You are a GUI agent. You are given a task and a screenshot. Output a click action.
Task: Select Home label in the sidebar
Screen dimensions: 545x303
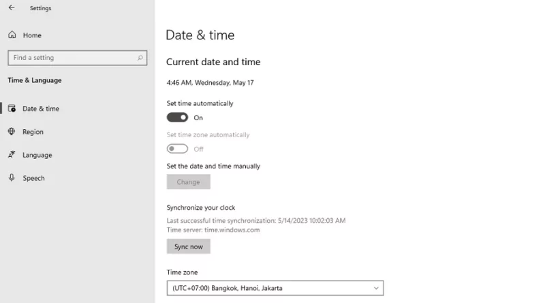pos(32,35)
